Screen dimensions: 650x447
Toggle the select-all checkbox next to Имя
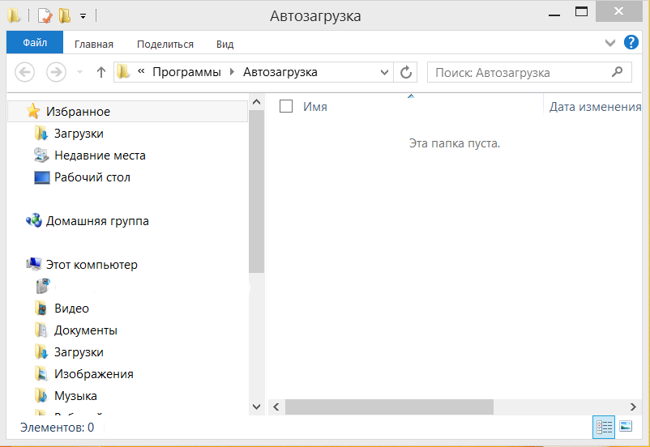[x=286, y=106]
